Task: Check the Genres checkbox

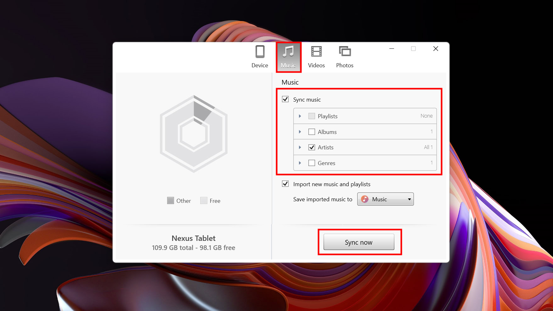Action: tap(312, 163)
